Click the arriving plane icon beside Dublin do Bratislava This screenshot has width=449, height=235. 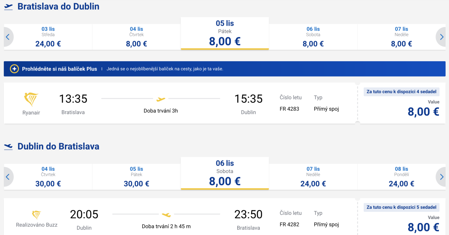coord(8,147)
